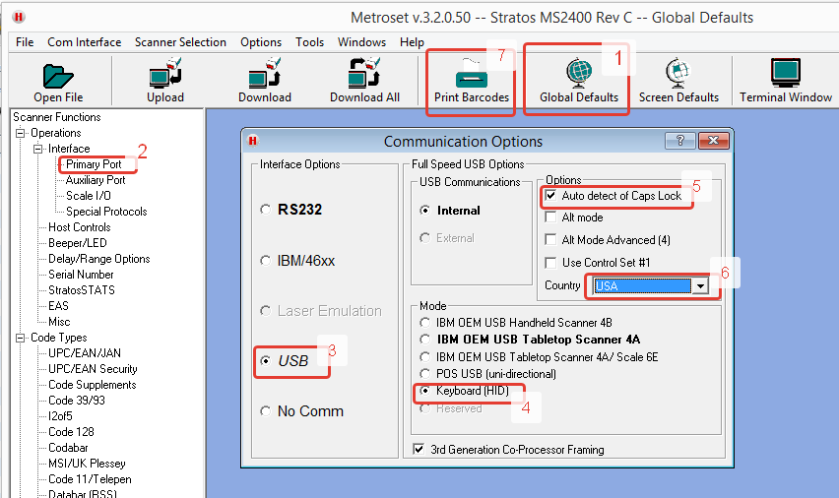
Task: Close the Communication Options dialog
Action: [713, 141]
